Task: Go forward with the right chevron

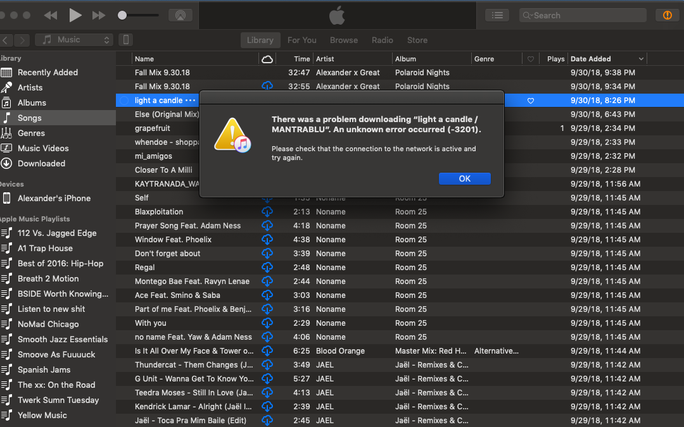Action: pyautogui.click(x=22, y=40)
